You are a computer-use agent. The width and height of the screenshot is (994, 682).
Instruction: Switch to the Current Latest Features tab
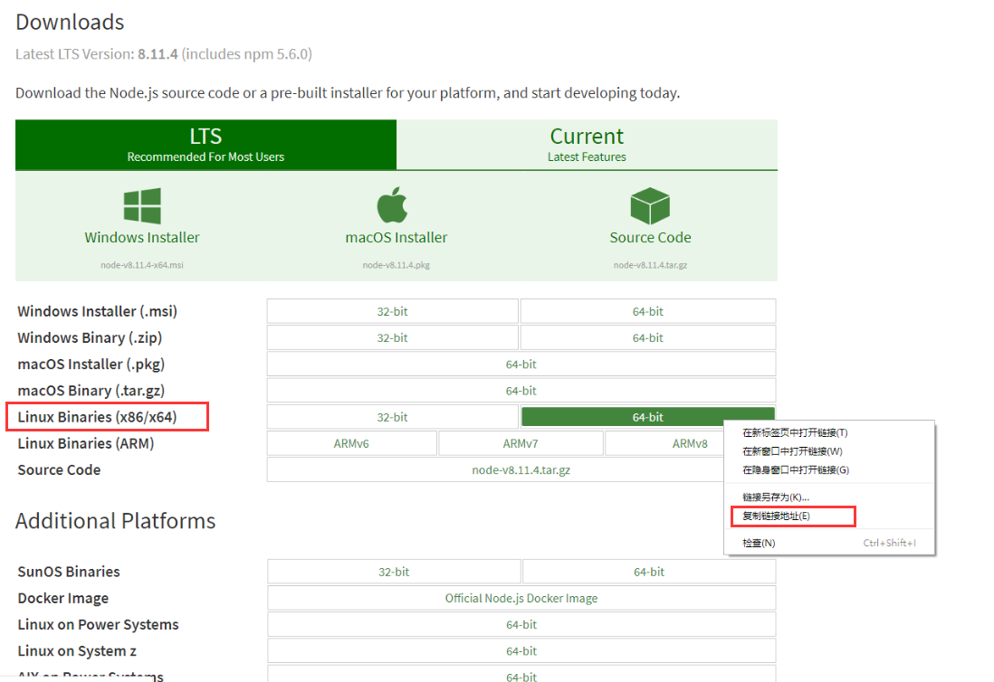pyautogui.click(x=587, y=145)
